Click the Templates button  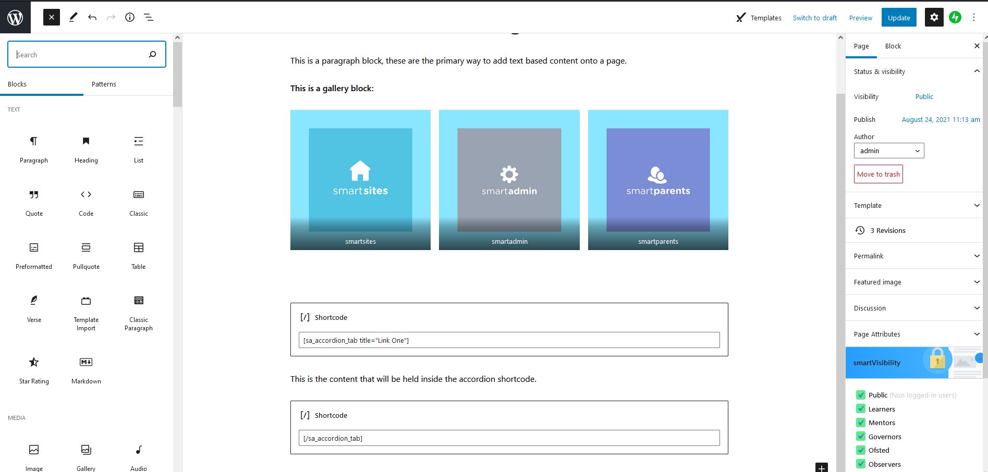[759, 18]
